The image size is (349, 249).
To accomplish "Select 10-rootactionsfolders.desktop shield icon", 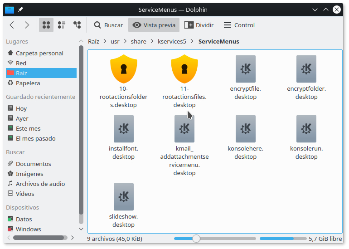I will (x=124, y=69).
